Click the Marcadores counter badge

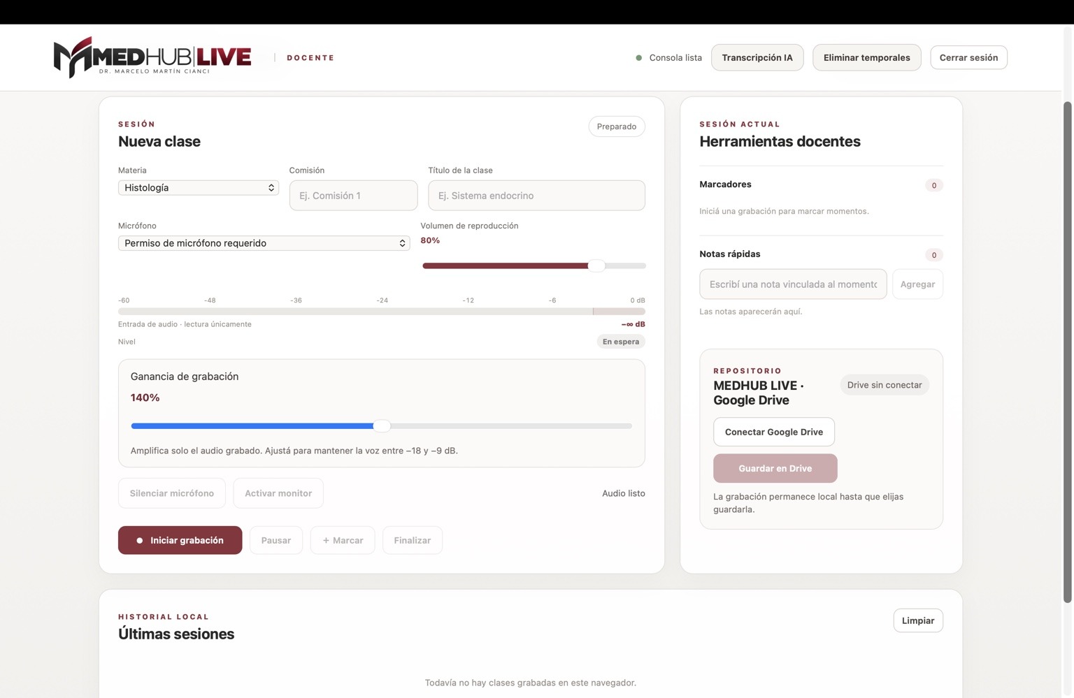click(x=934, y=185)
